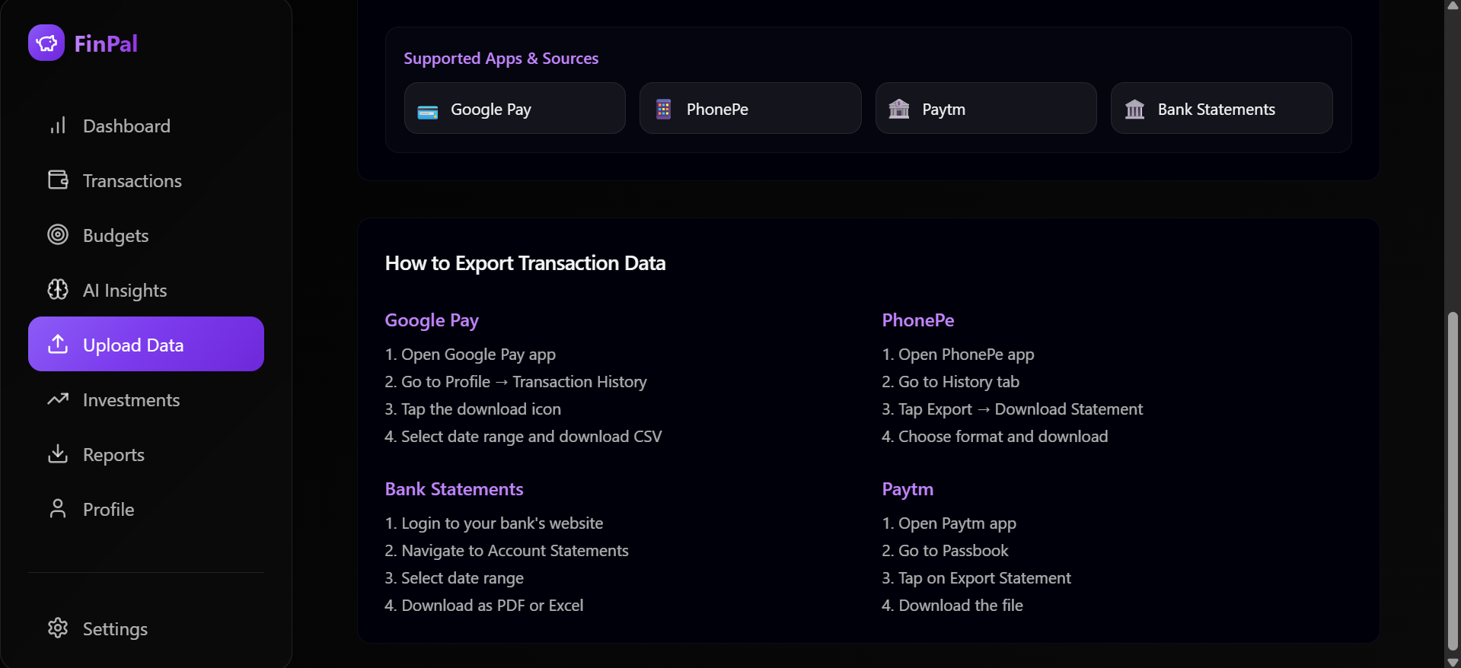This screenshot has width=1461, height=668.
Task: Click the Upload Data upload icon
Action: point(58,344)
